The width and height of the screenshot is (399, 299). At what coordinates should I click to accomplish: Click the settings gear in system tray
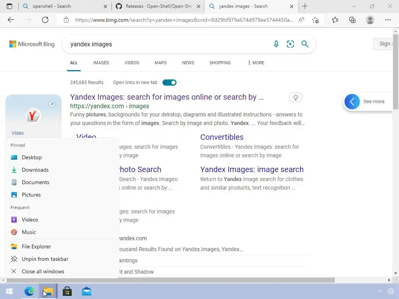(x=390, y=291)
